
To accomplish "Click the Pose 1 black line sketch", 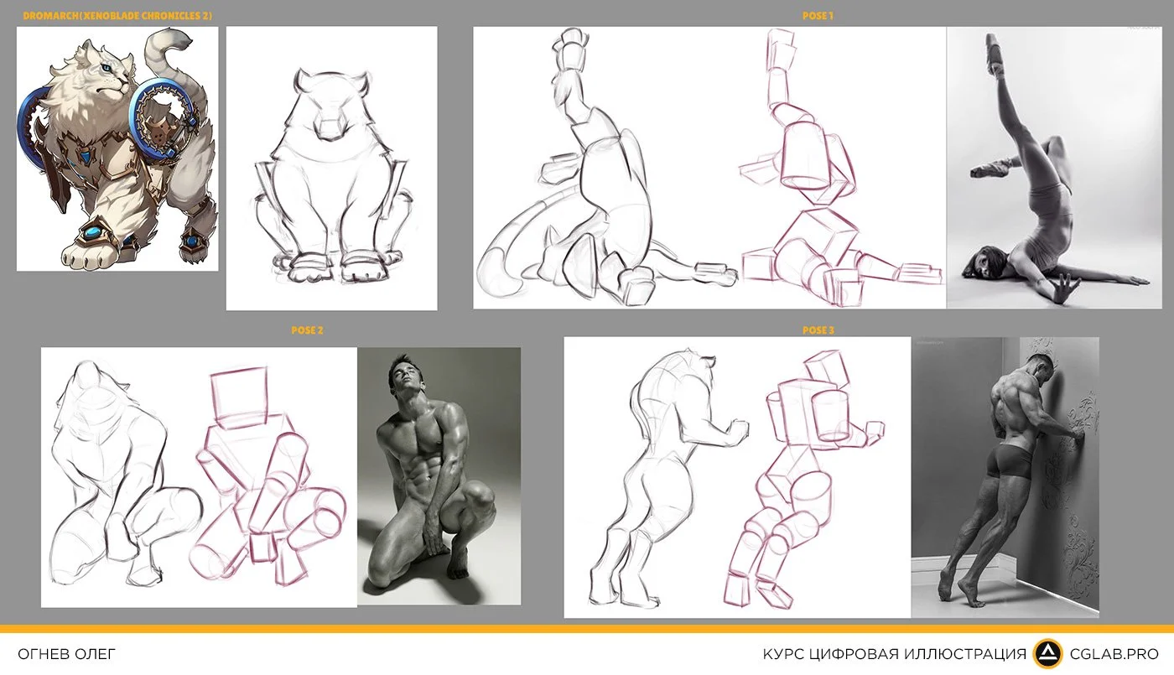I will point(605,168).
